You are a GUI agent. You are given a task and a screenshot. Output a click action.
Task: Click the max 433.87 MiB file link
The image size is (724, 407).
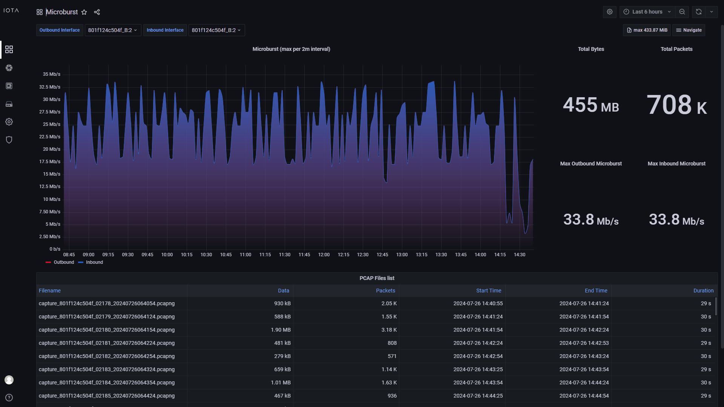[x=646, y=30]
